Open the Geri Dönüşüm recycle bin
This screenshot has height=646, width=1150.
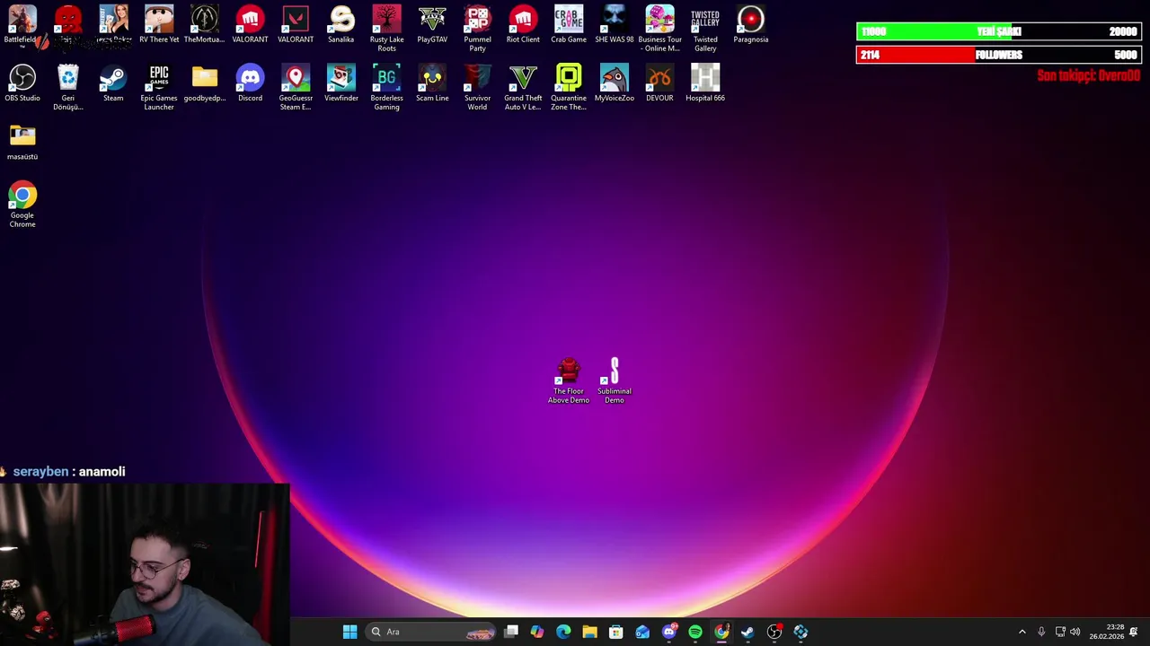pos(68,88)
